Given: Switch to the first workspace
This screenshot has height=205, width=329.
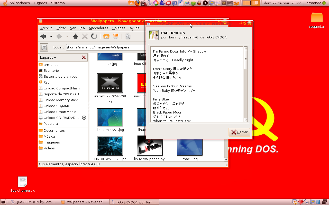Looking at the screenshot, I should [246, 3].
